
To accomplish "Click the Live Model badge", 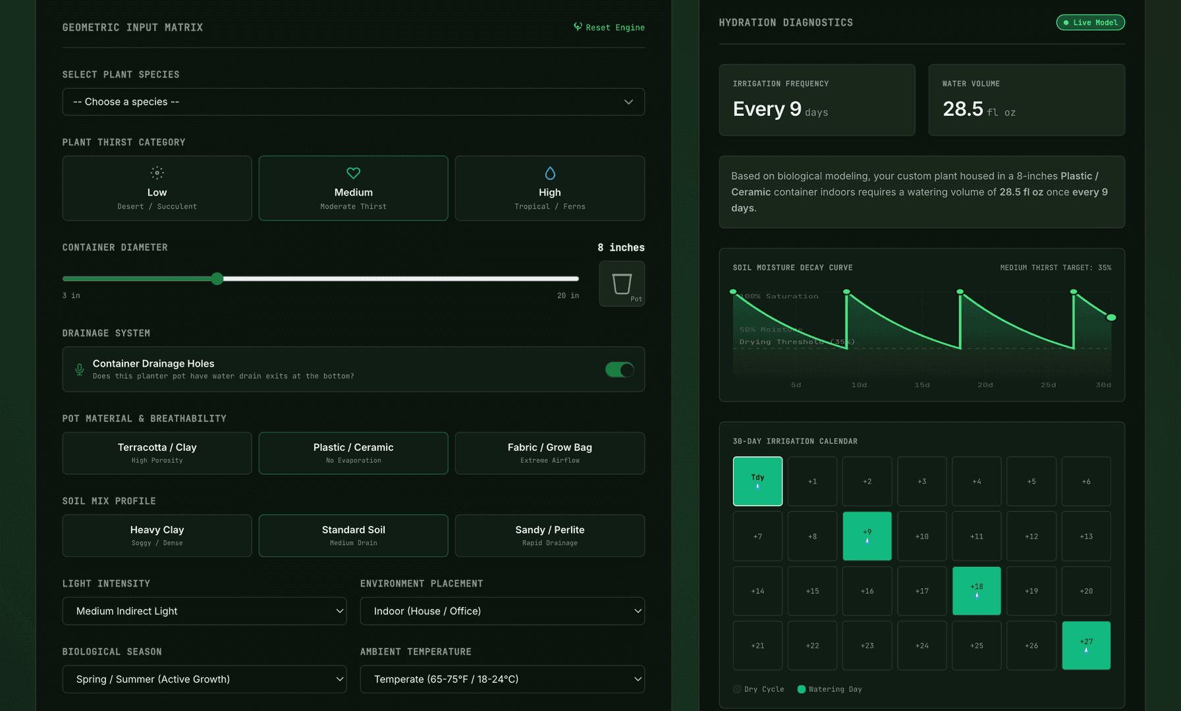I will coord(1091,22).
